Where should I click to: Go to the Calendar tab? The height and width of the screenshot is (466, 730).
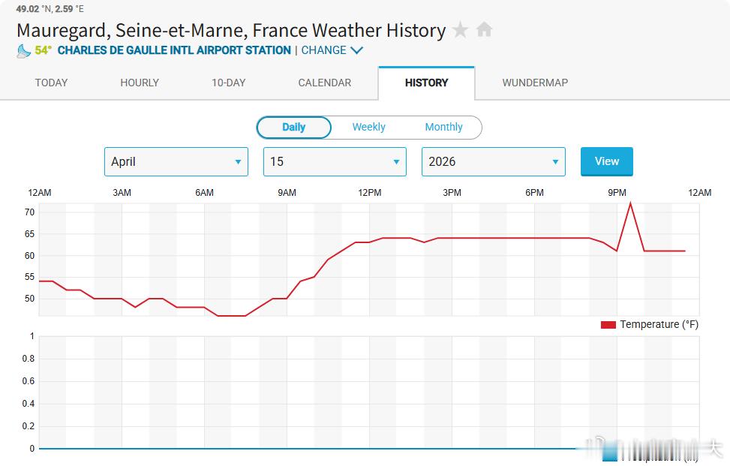[x=324, y=83]
